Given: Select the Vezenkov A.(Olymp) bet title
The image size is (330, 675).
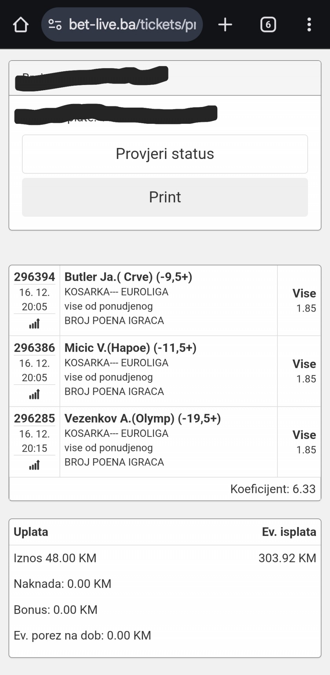Looking at the screenshot, I should [143, 419].
